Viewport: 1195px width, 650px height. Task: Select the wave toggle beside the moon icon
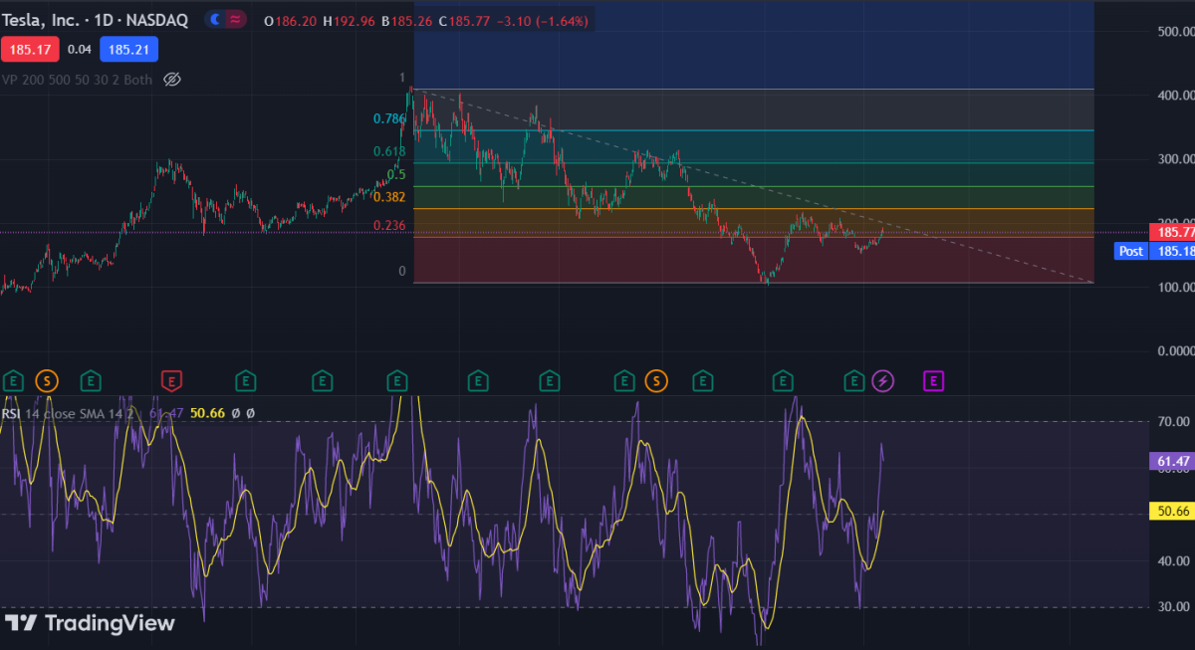click(x=235, y=19)
